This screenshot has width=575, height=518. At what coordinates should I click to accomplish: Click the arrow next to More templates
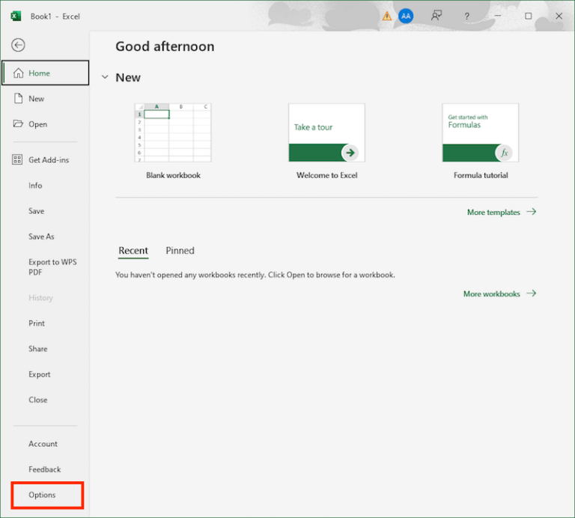(x=532, y=212)
